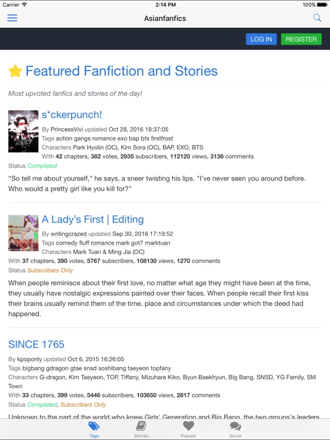Open the hamburger menu
330x440 pixels.
12,18
